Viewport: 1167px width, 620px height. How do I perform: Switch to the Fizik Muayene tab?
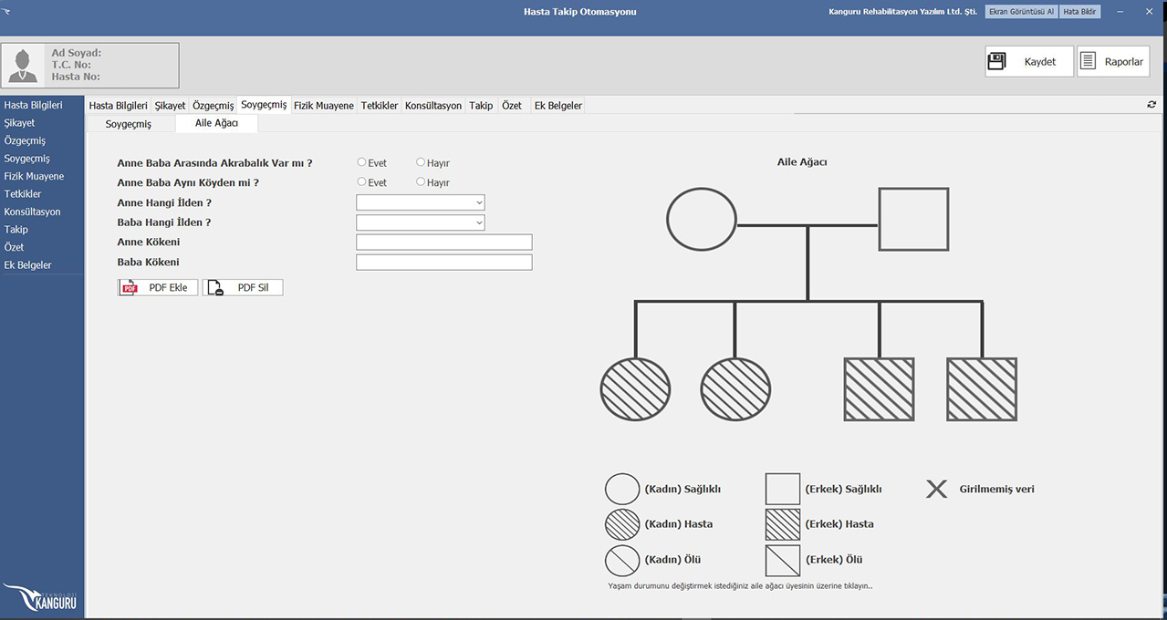[323, 106]
